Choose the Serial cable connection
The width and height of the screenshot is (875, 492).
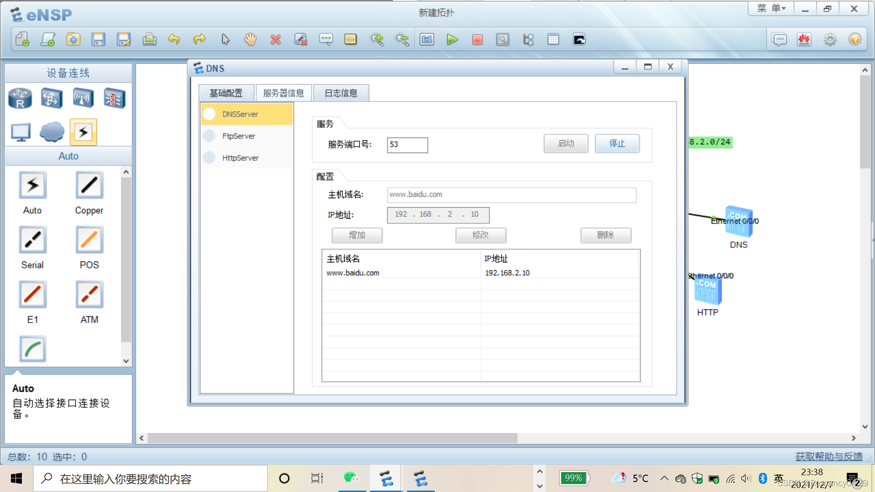tap(32, 240)
